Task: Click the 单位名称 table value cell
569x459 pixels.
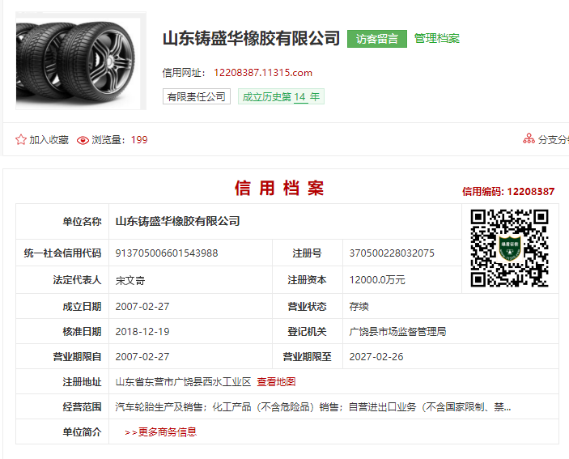Action: 285,221
